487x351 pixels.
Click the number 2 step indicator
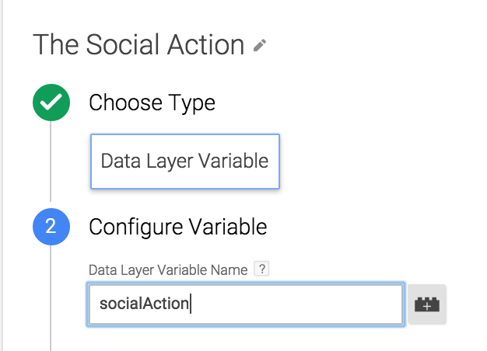pos(51,226)
